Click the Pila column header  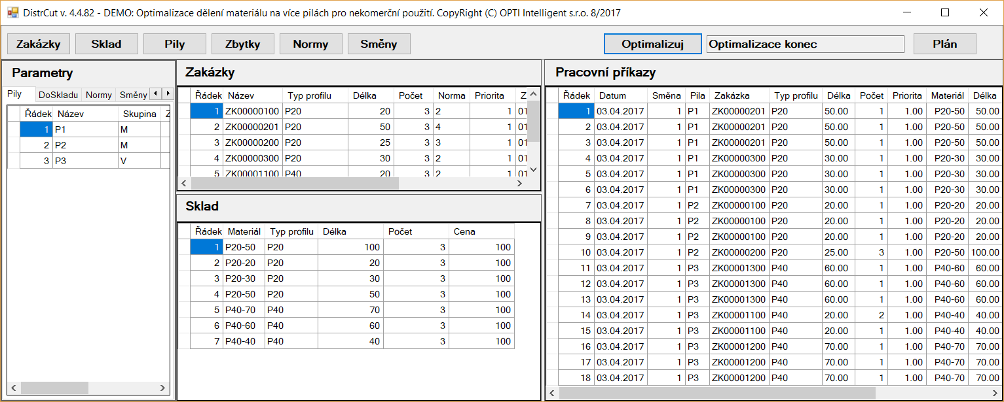pyautogui.click(x=697, y=95)
